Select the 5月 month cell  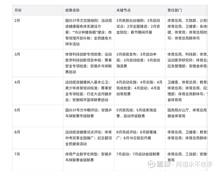pos(38,116)
